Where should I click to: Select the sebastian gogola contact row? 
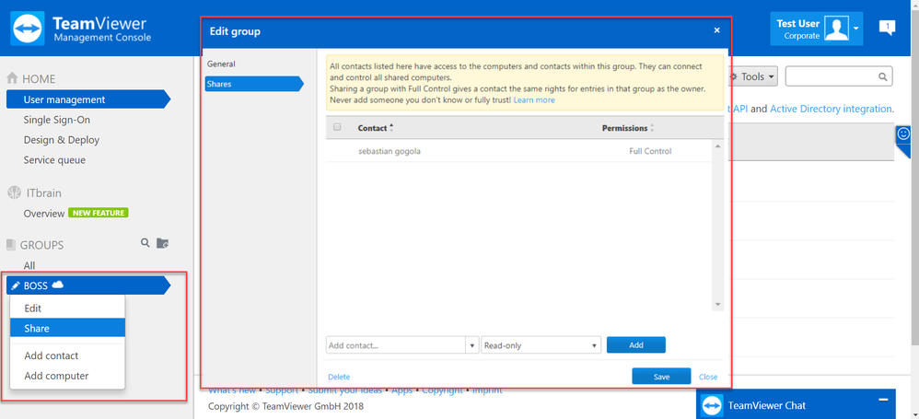[x=519, y=151]
